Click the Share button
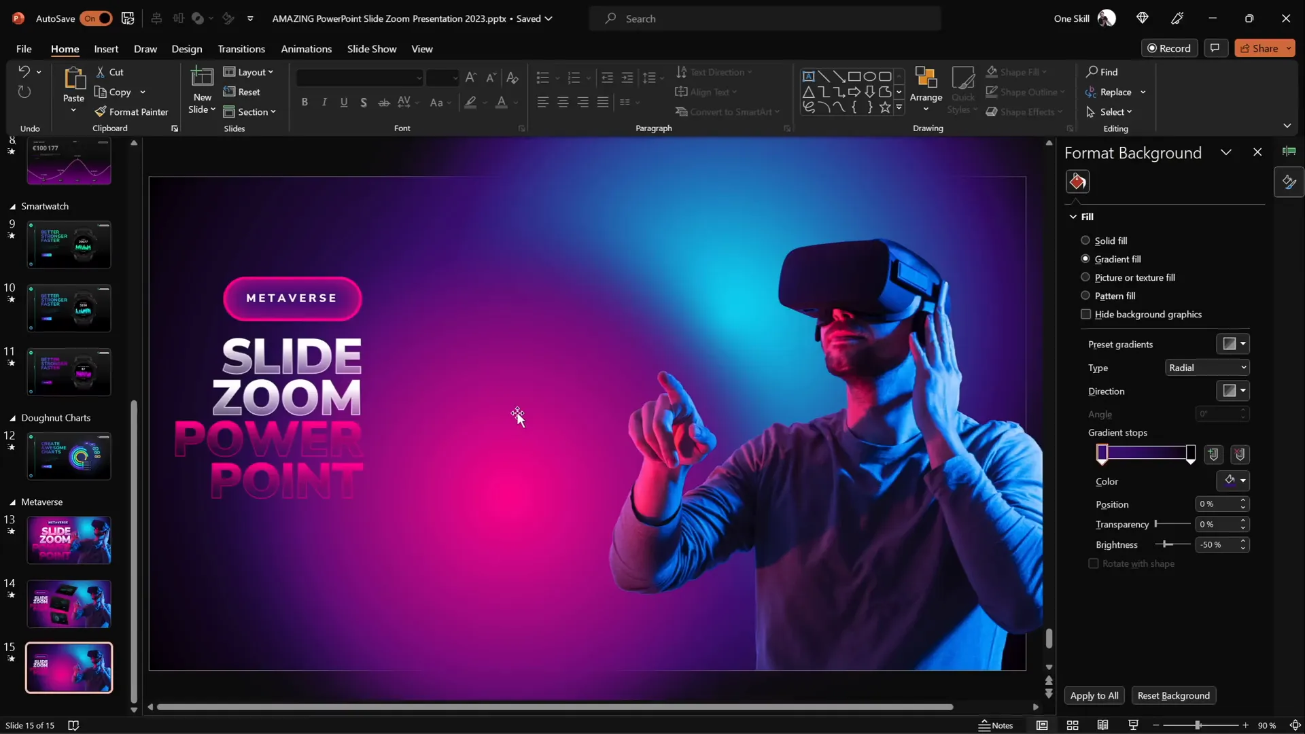This screenshot has width=1305, height=734. [x=1264, y=48]
